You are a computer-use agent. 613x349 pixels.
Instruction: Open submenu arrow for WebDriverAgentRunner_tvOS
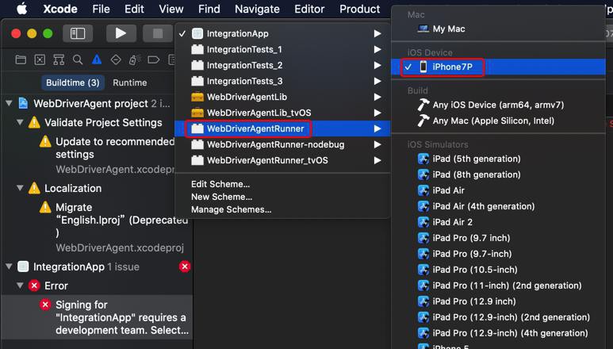pos(377,160)
